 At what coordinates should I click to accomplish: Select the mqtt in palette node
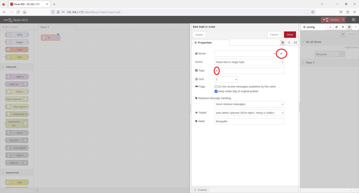pos(17,77)
